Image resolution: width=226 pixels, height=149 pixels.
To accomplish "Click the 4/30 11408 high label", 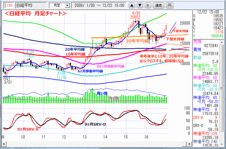I will (x=29, y=54).
